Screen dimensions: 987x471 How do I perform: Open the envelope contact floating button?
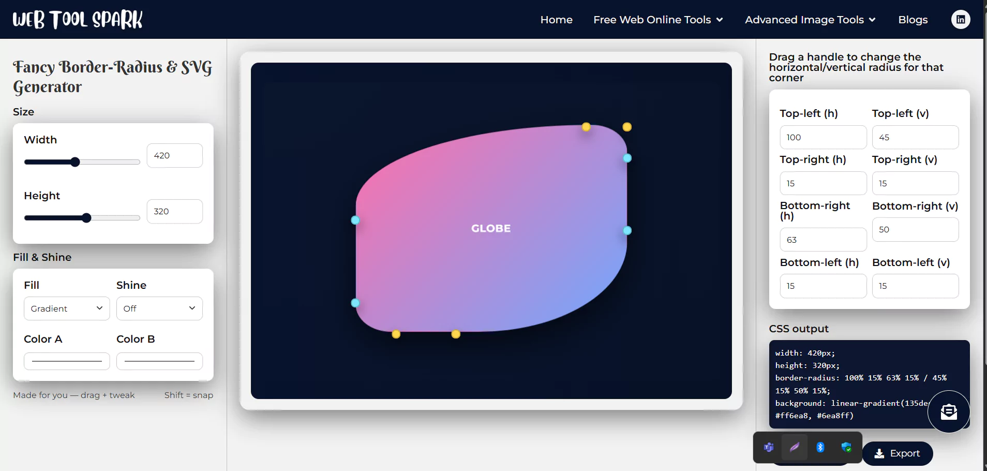tap(949, 411)
